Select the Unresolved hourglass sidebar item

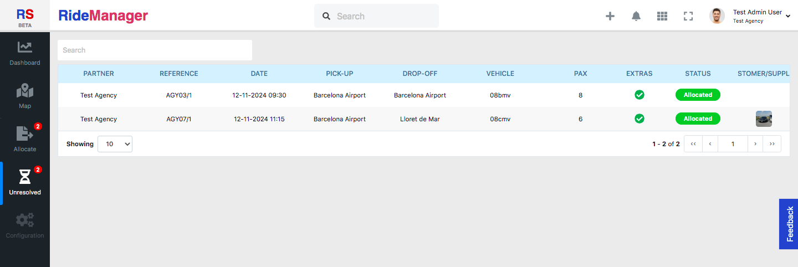[25, 183]
